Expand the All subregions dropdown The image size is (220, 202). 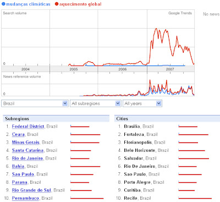[x=96, y=103]
